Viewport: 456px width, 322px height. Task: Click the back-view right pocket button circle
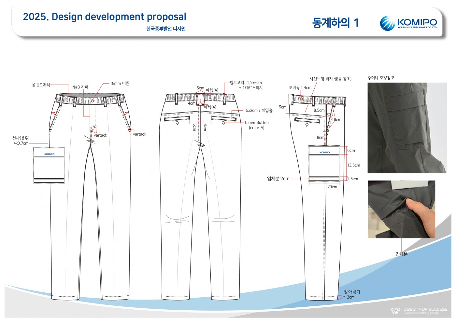pyautogui.click(x=223, y=123)
